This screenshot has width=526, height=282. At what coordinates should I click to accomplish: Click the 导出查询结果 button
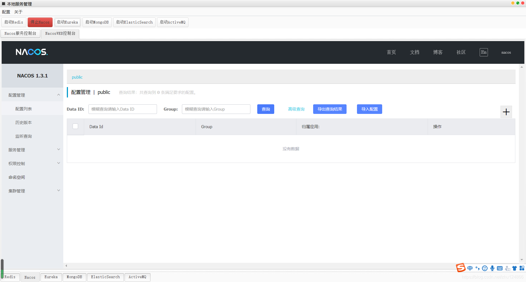point(330,109)
